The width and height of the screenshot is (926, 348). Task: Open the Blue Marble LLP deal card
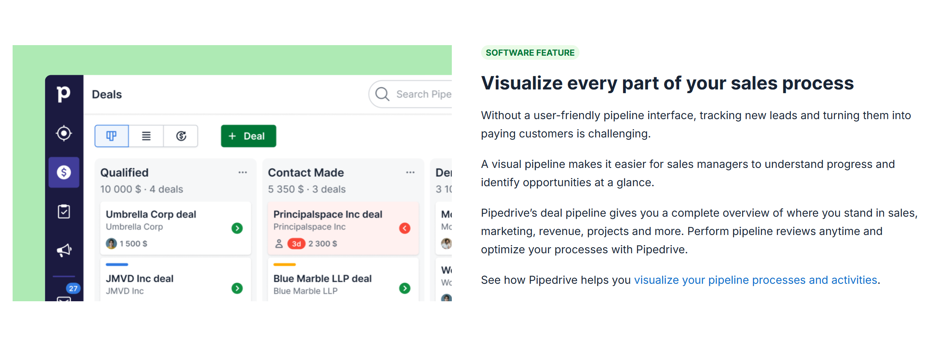click(x=343, y=280)
